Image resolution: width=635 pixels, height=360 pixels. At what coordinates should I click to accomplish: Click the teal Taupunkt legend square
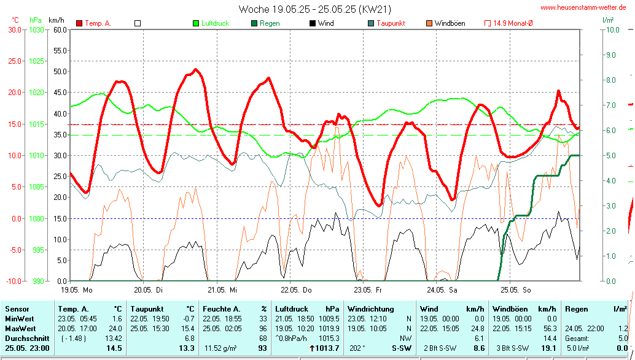371,23
